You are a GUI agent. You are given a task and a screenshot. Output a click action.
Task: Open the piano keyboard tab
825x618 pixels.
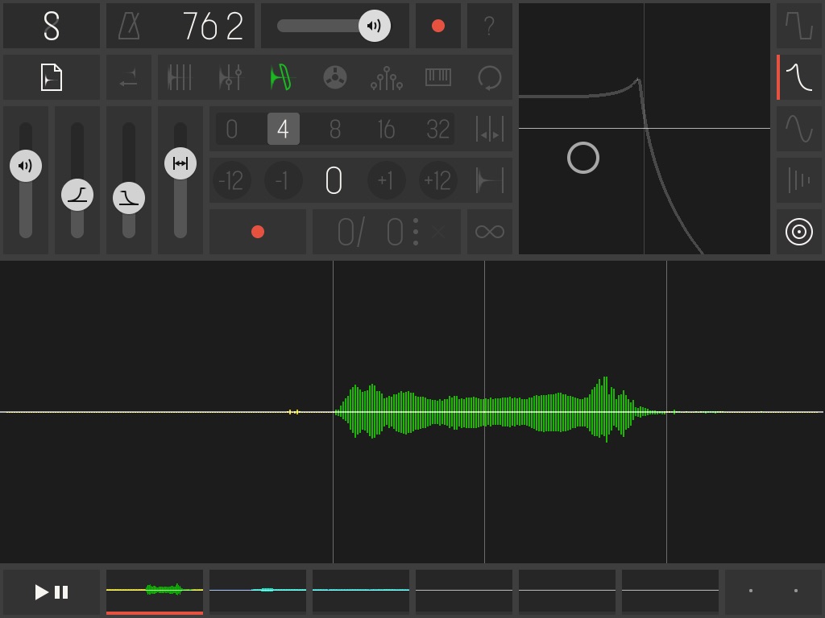pyautogui.click(x=438, y=77)
